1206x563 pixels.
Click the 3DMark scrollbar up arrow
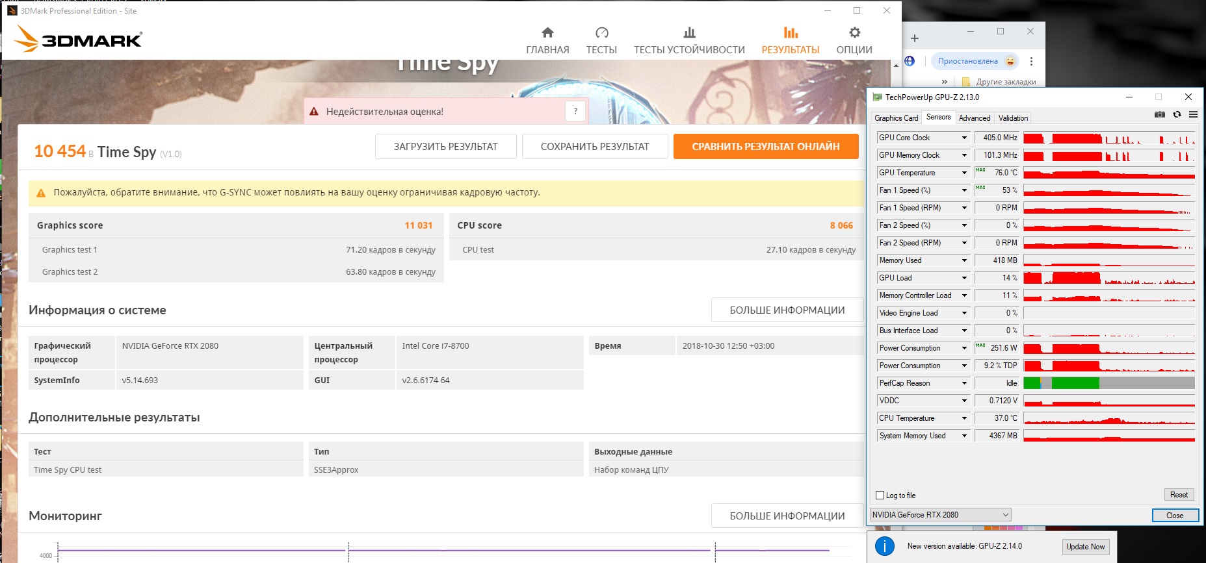[896, 66]
